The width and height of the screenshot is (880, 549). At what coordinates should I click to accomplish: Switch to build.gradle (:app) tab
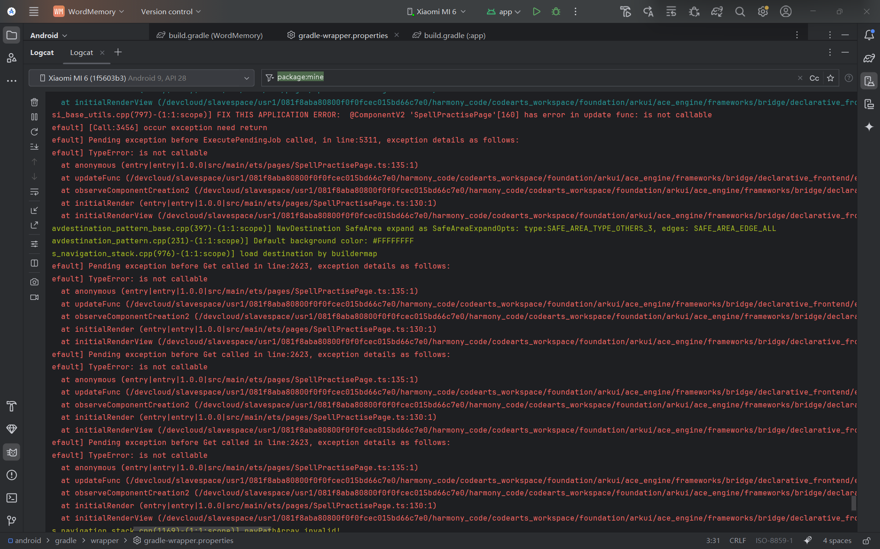pyautogui.click(x=449, y=35)
